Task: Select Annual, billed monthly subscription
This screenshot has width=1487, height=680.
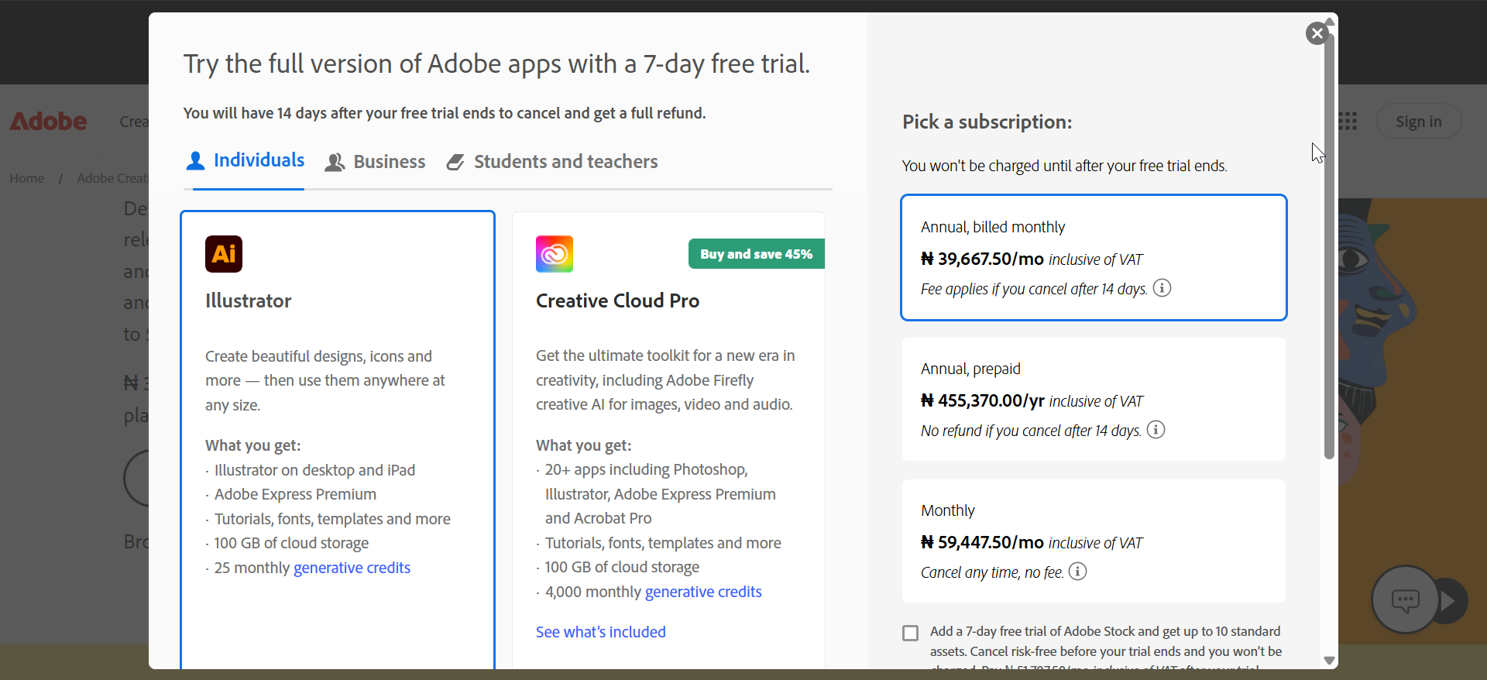Action: (x=1094, y=257)
